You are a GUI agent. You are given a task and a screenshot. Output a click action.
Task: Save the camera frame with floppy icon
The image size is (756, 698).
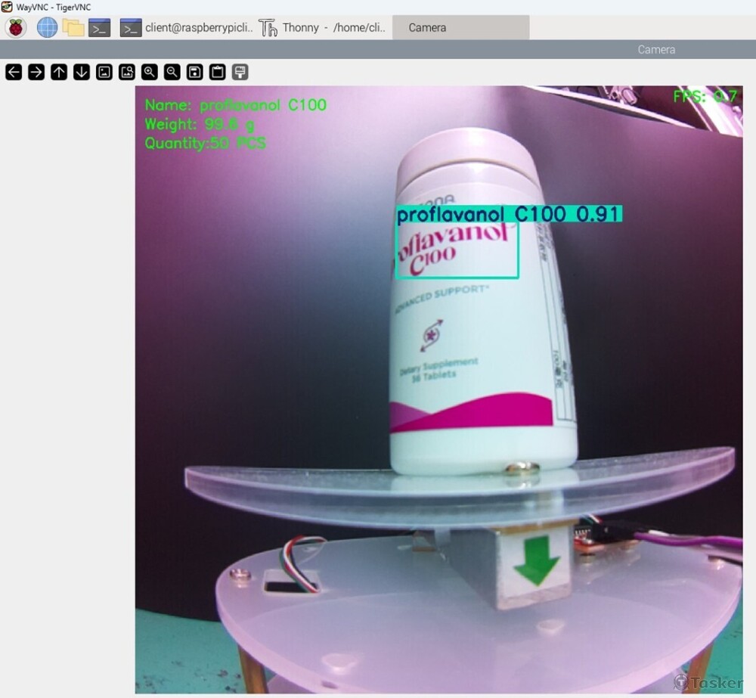click(x=195, y=73)
